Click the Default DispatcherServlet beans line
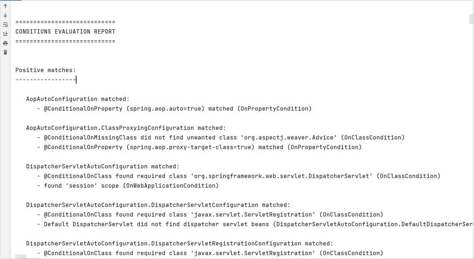This screenshot has width=474, height=259. pyautogui.click(x=255, y=224)
